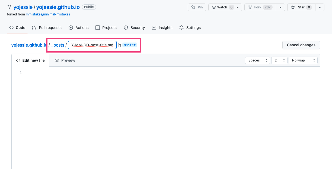332x169 pixels.
Task: Switch to the Code tab
Action: pos(17,28)
